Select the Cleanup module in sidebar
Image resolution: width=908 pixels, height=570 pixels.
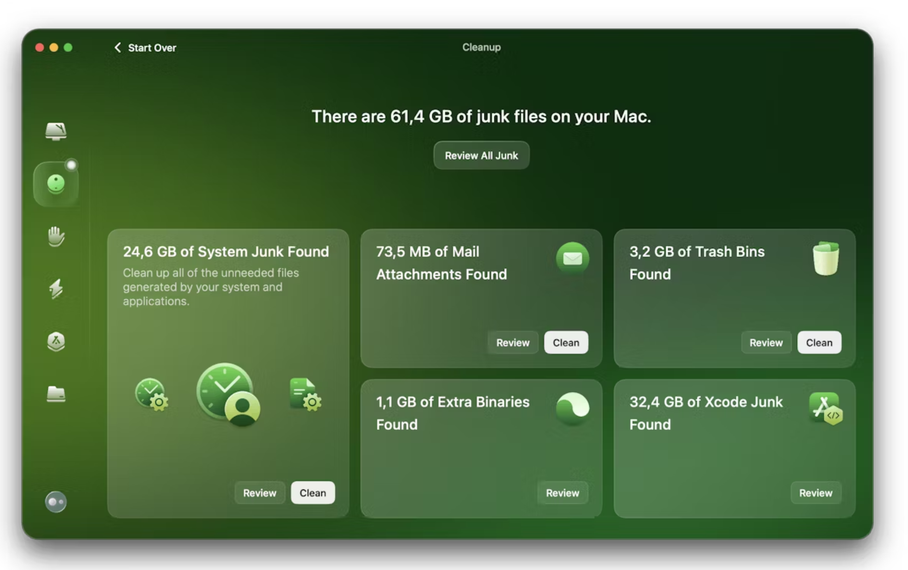56,184
